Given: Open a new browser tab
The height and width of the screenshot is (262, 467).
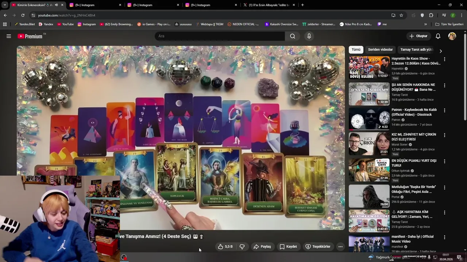Looking at the screenshot, I should point(302,5).
